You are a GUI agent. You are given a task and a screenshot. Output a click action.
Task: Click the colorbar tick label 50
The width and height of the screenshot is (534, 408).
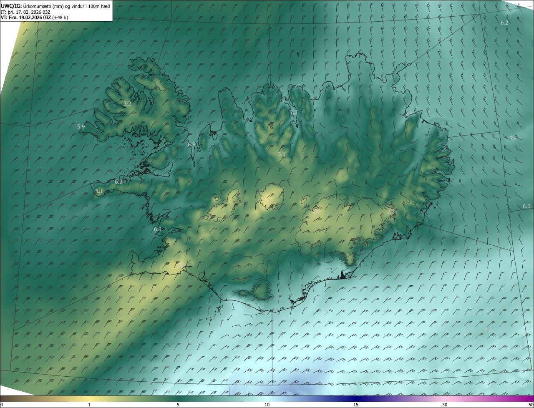pyautogui.click(x=531, y=405)
